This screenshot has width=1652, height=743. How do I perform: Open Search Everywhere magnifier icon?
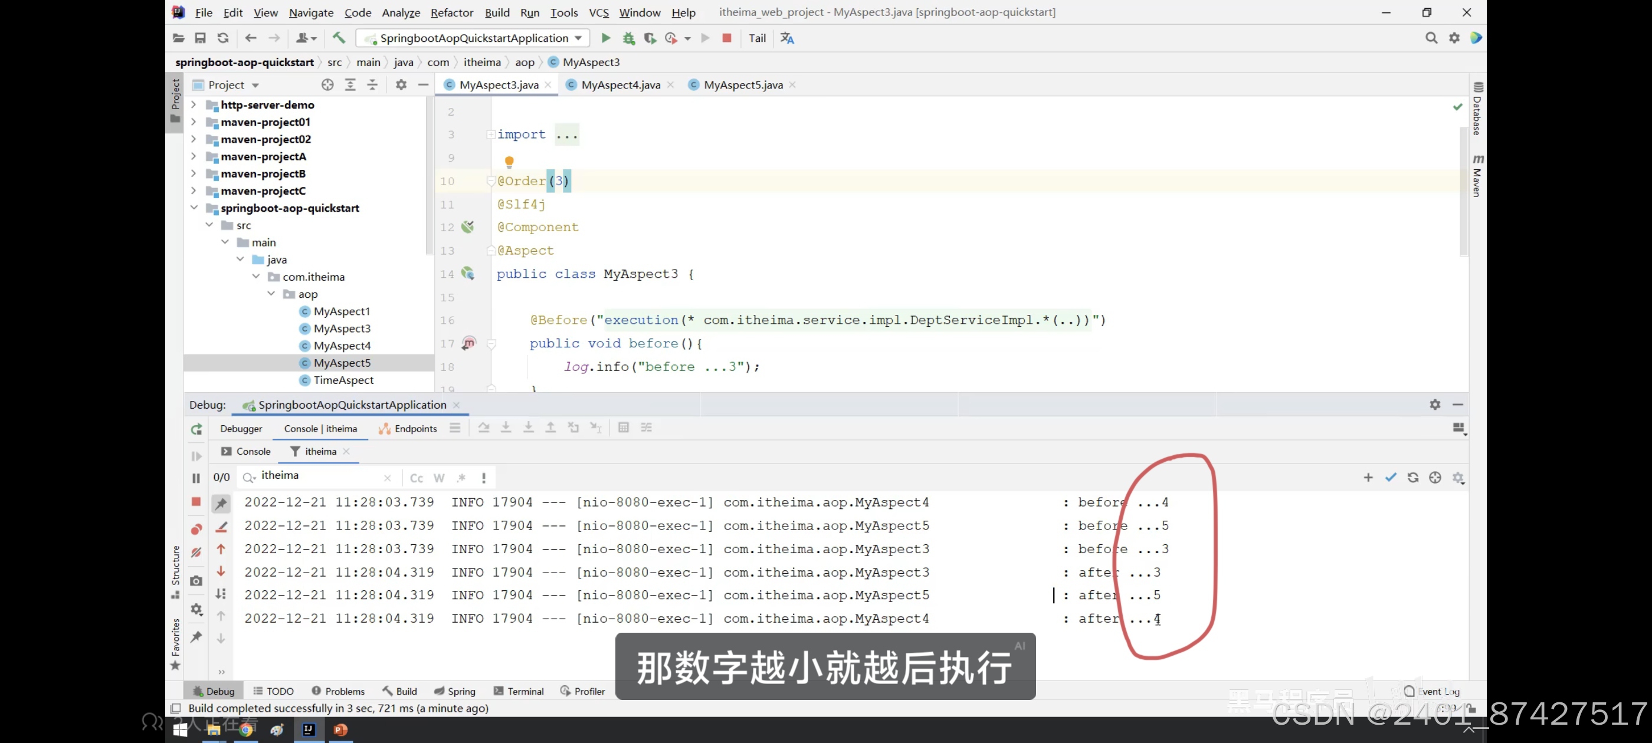point(1431,38)
